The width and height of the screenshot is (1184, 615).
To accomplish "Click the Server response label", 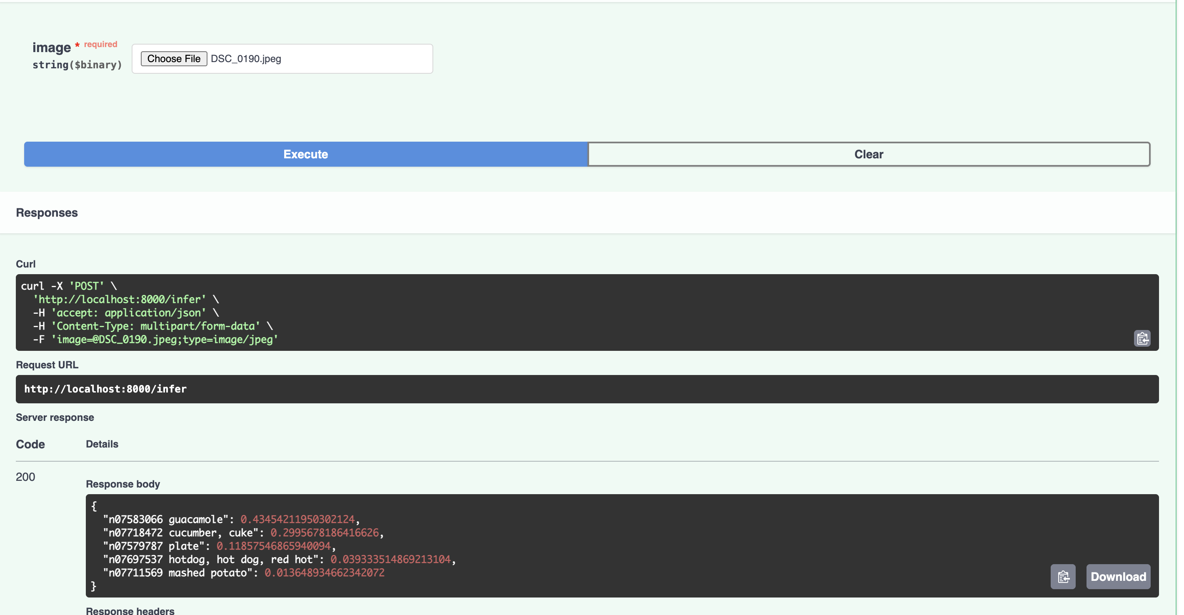I will click(x=55, y=417).
